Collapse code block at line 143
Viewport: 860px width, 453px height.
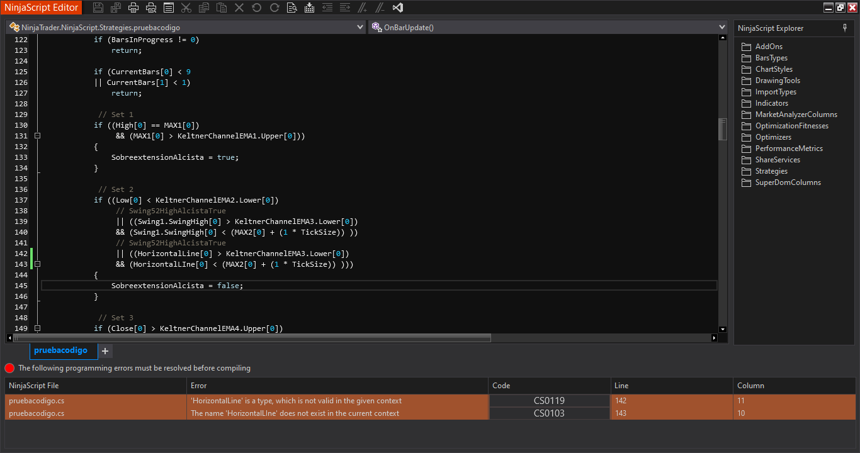pos(38,264)
